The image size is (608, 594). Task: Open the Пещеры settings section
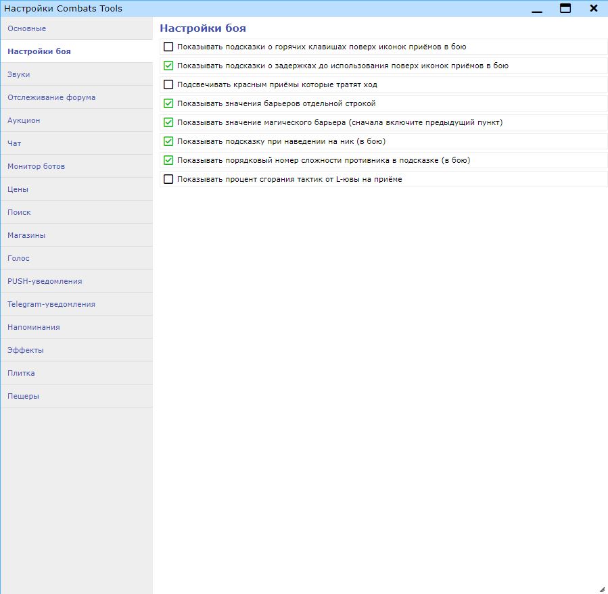tap(77, 396)
